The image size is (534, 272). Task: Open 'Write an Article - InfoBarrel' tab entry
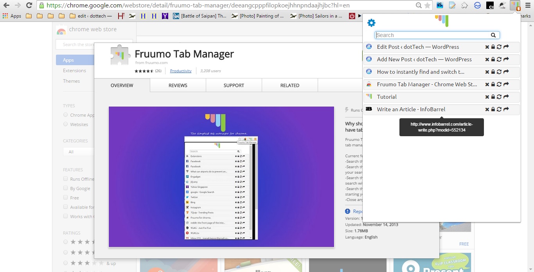tap(411, 109)
